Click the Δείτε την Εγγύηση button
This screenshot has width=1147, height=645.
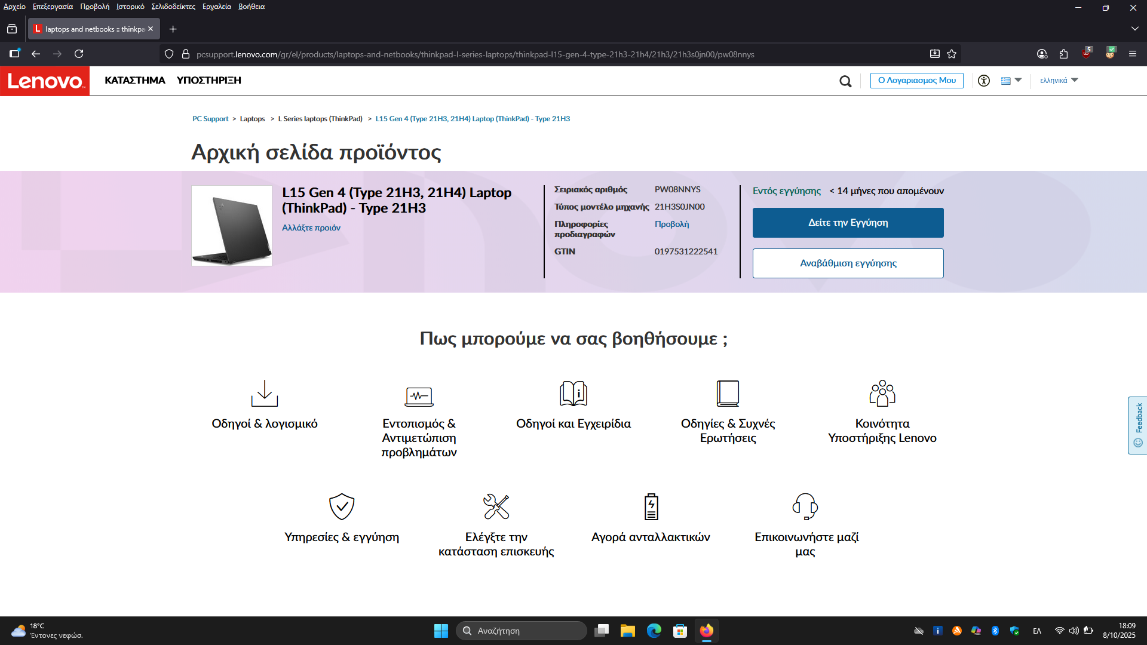pyautogui.click(x=848, y=223)
